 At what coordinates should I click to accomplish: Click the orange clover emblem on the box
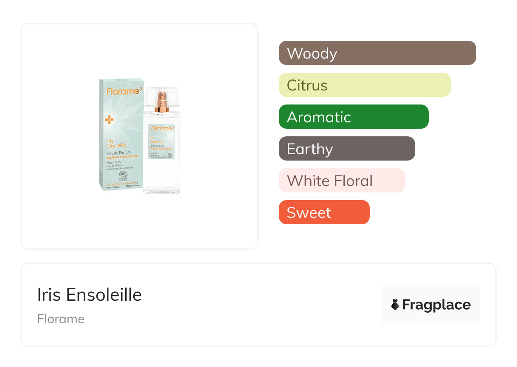[109, 120]
